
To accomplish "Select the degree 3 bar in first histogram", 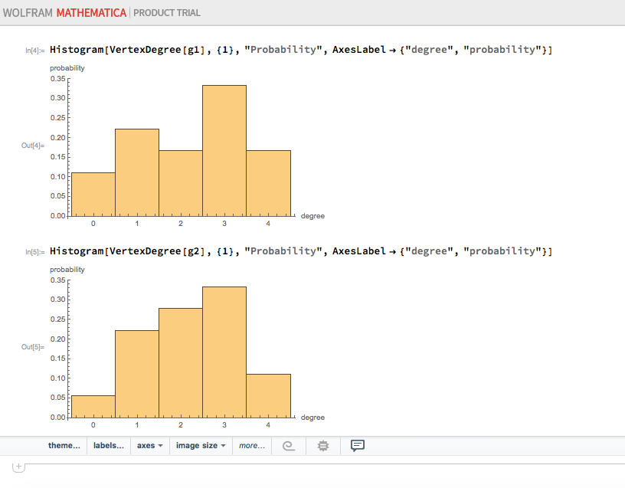I will coord(224,151).
